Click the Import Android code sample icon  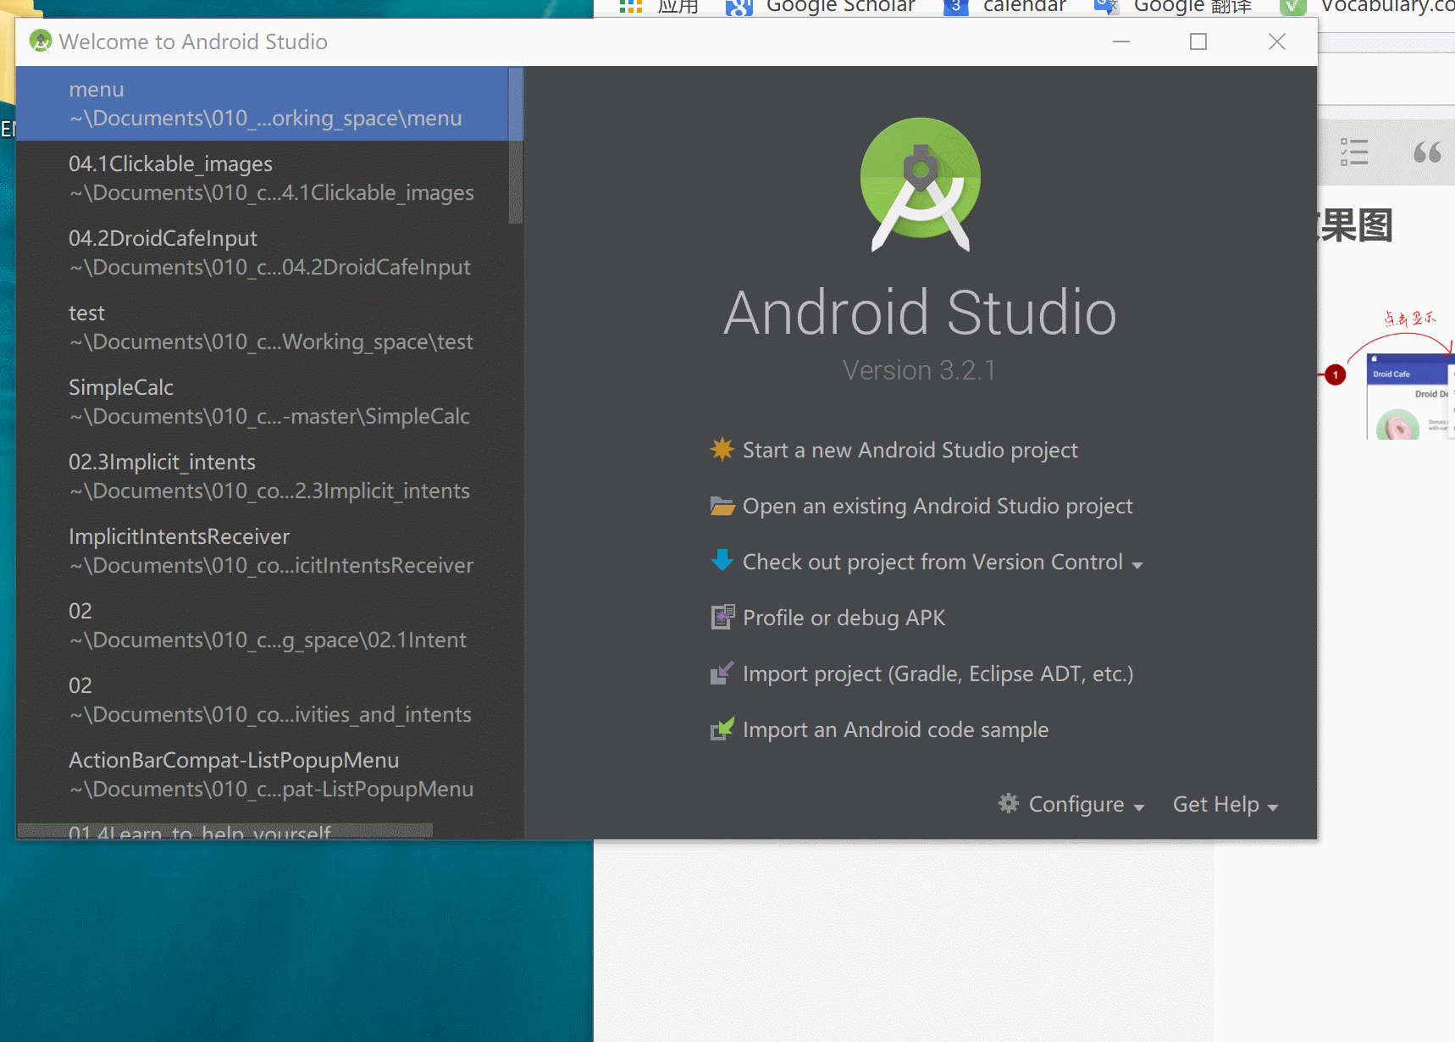pyautogui.click(x=722, y=729)
